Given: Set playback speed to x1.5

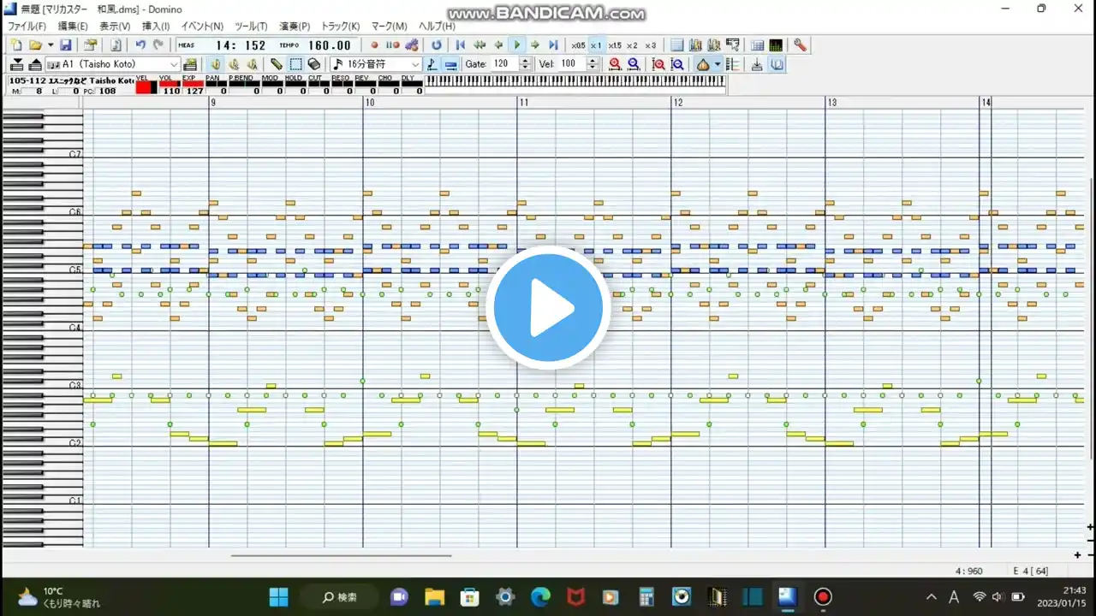Looking at the screenshot, I should tap(615, 45).
